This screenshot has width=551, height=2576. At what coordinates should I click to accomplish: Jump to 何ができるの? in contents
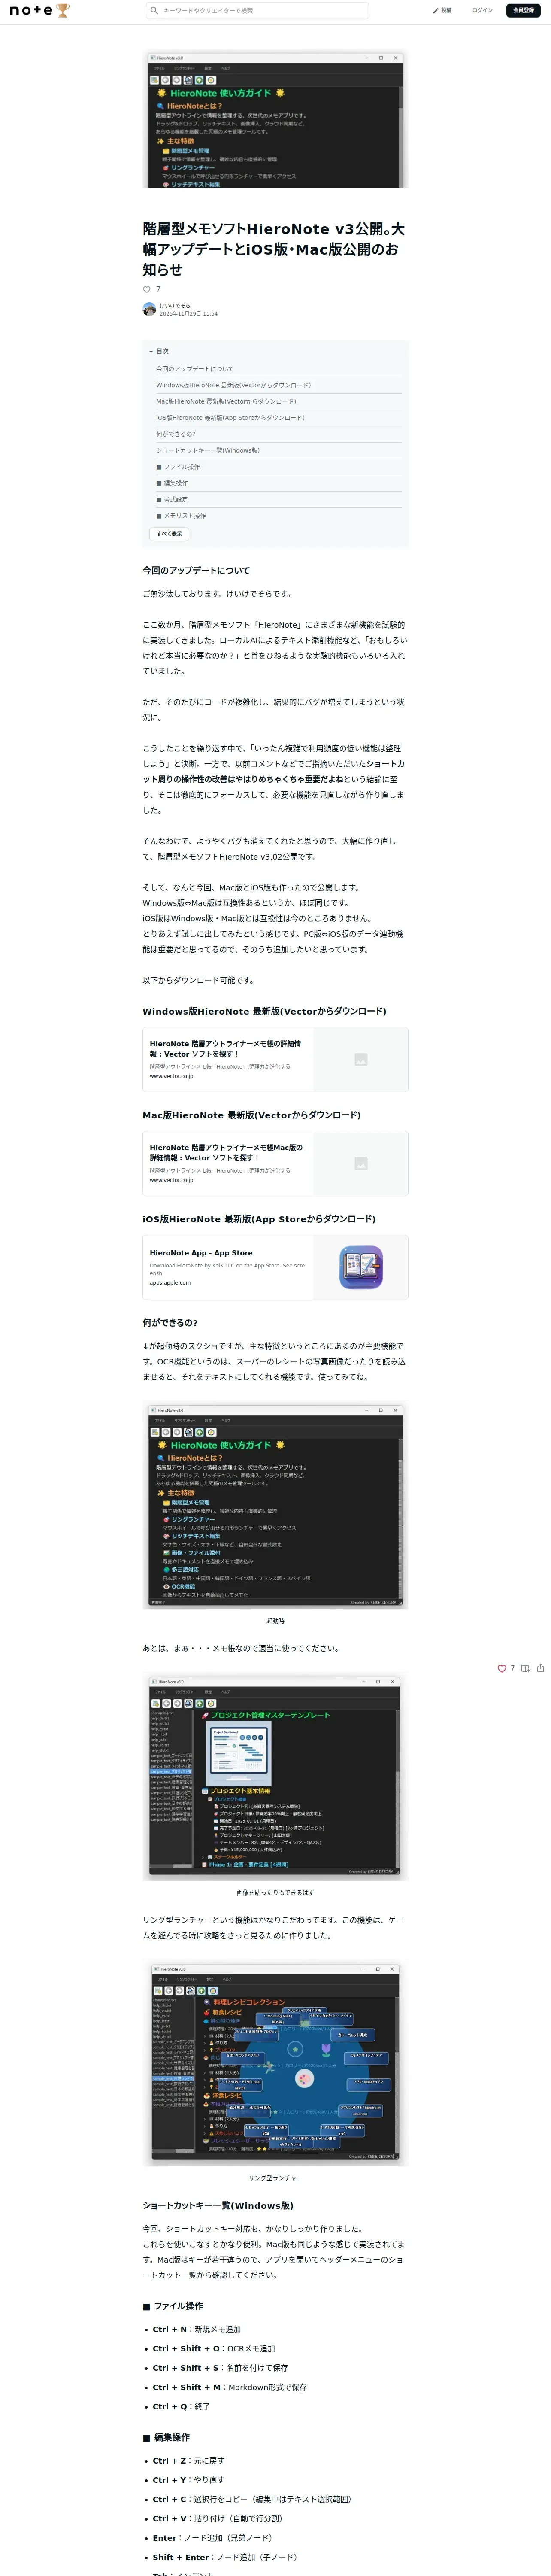[x=176, y=434]
